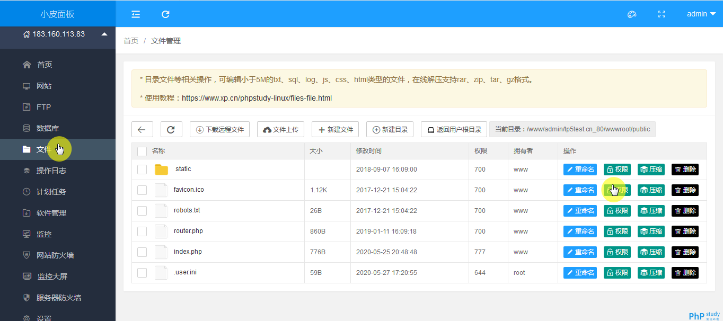Click the refresh icon in the top header
Image resolution: width=723 pixels, height=321 pixels.
pos(165,14)
